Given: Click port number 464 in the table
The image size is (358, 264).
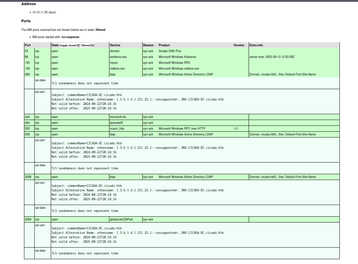Looking at the screenshot, I should pyautogui.click(x=27, y=123).
